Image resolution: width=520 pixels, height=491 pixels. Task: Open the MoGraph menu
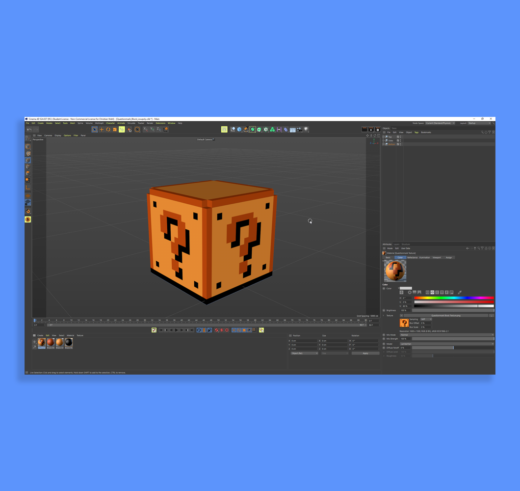tap(99, 123)
